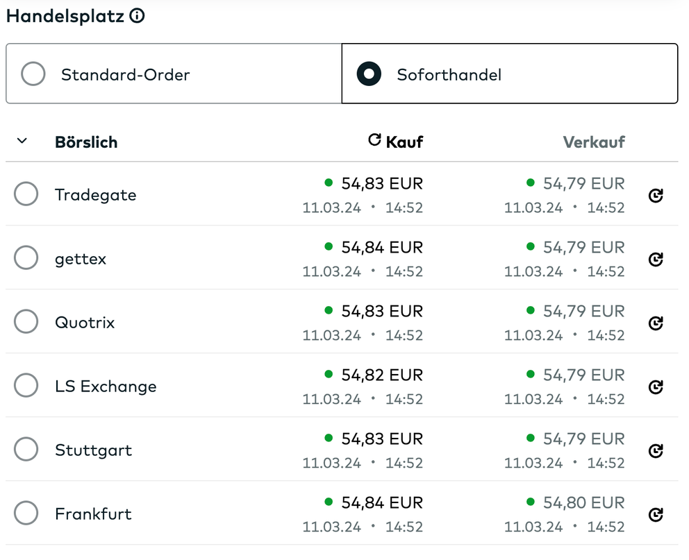This screenshot has height=560, width=689.
Task: Click the Verkauf column header
Action: pyautogui.click(x=594, y=141)
